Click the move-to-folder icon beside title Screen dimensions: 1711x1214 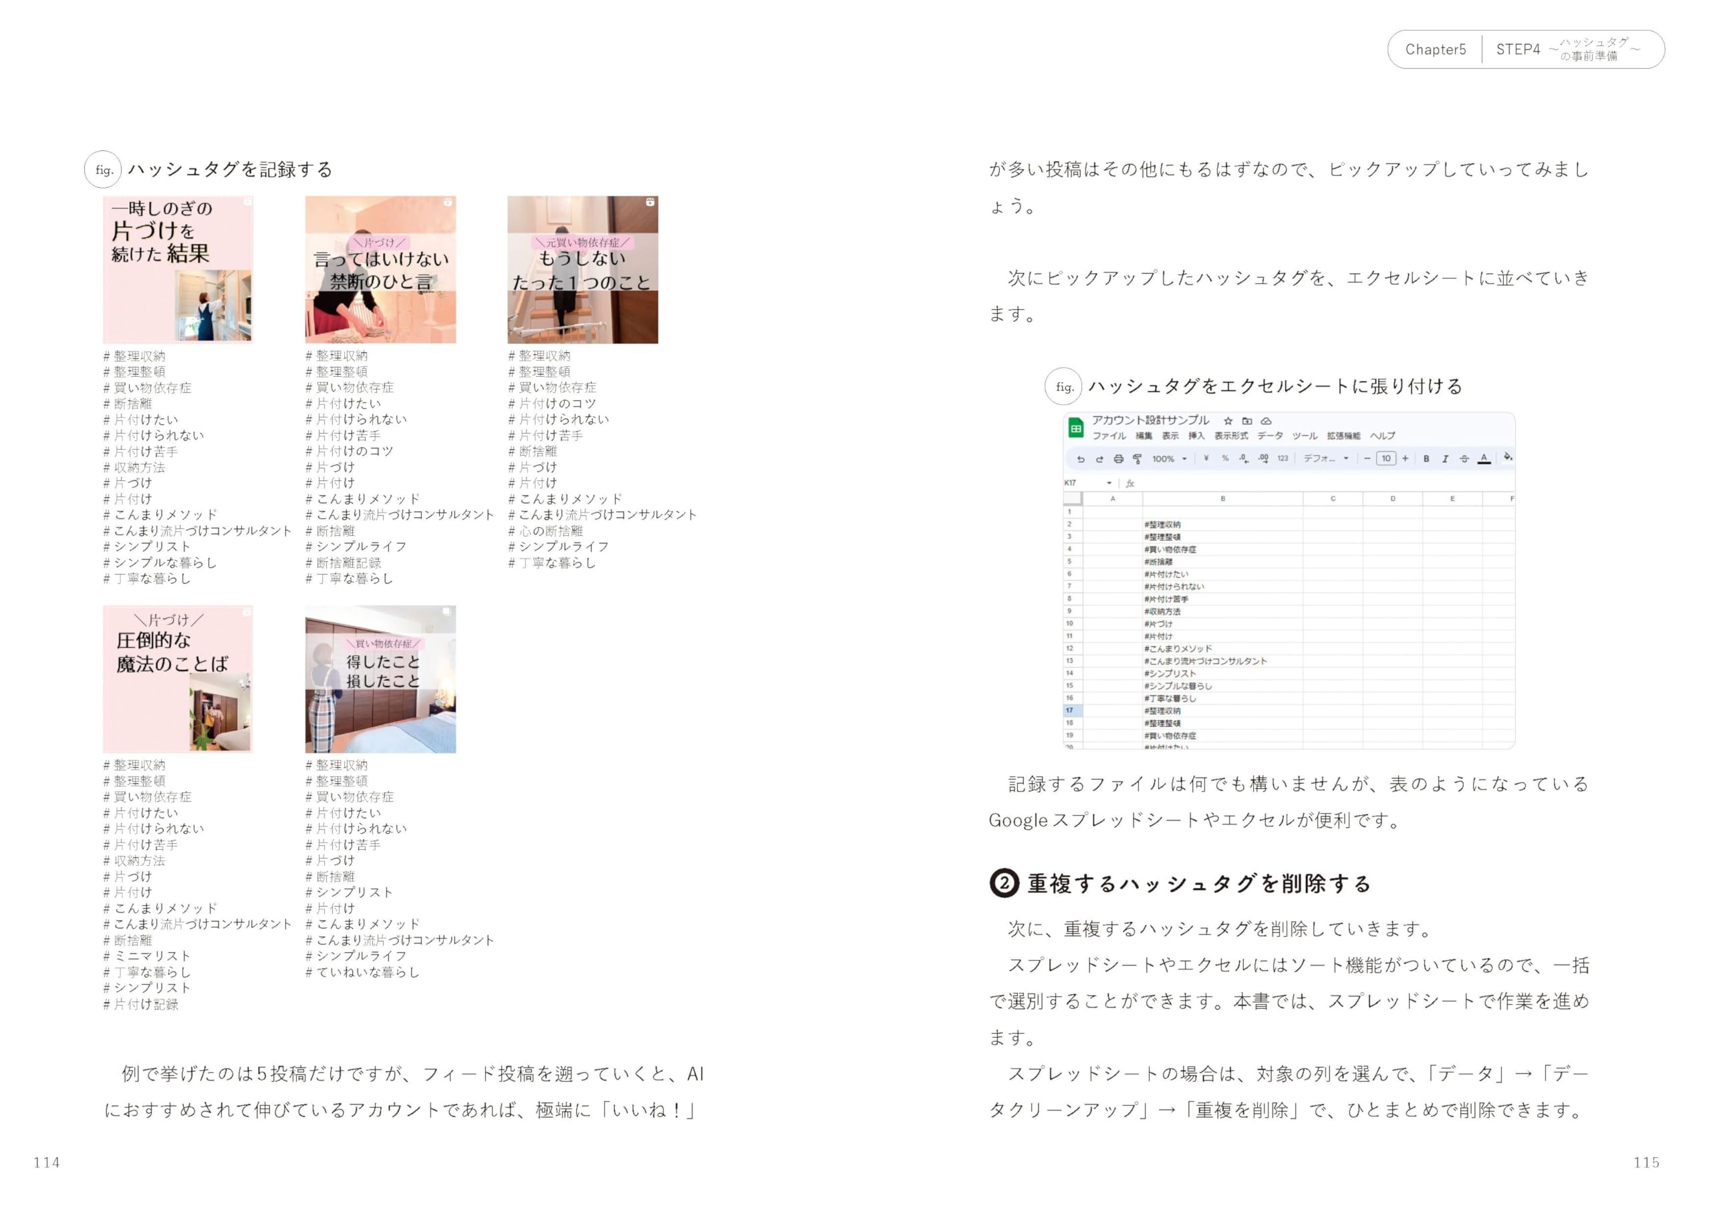(1246, 421)
